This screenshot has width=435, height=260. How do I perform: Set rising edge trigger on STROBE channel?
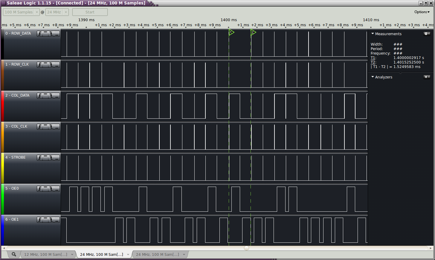pyautogui.click(x=40, y=158)
